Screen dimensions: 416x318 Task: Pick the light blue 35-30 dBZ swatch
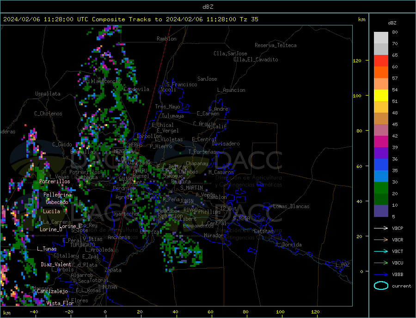(x=381, y=176)
